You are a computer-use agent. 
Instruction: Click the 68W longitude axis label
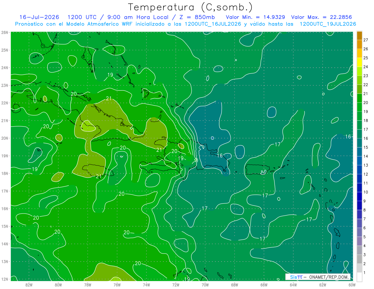(x=234, y=285)
